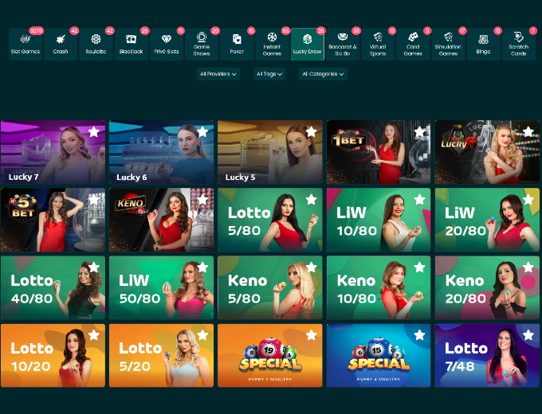Image resolution: width=542 pixels, height=414 pixels.
Task: Open the Crash rocket category icon
Action: (61, 39)
